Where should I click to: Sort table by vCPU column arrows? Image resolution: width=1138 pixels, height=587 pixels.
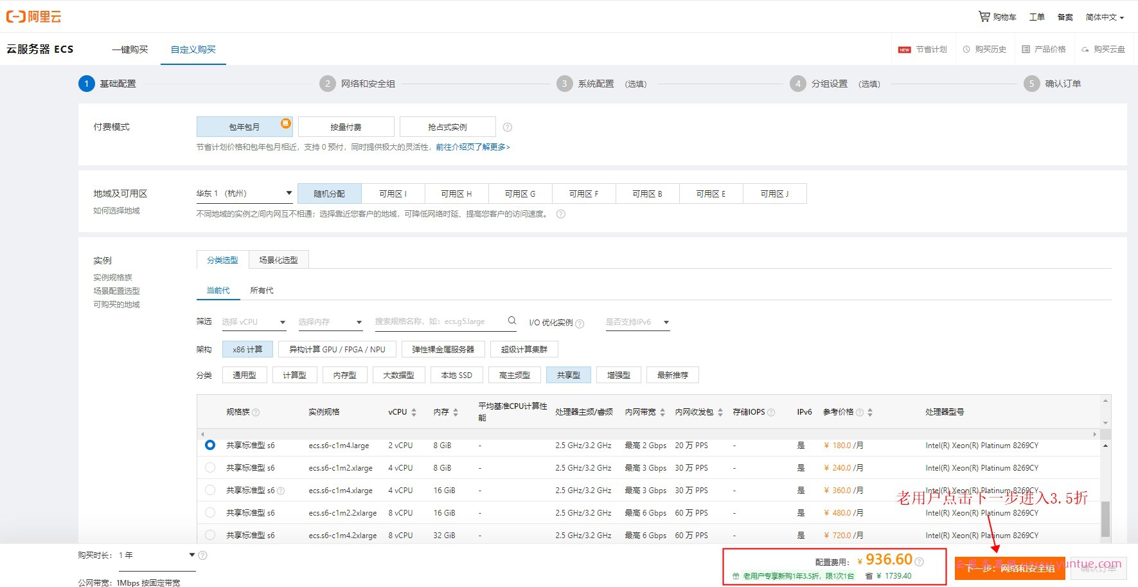point(414,412)
